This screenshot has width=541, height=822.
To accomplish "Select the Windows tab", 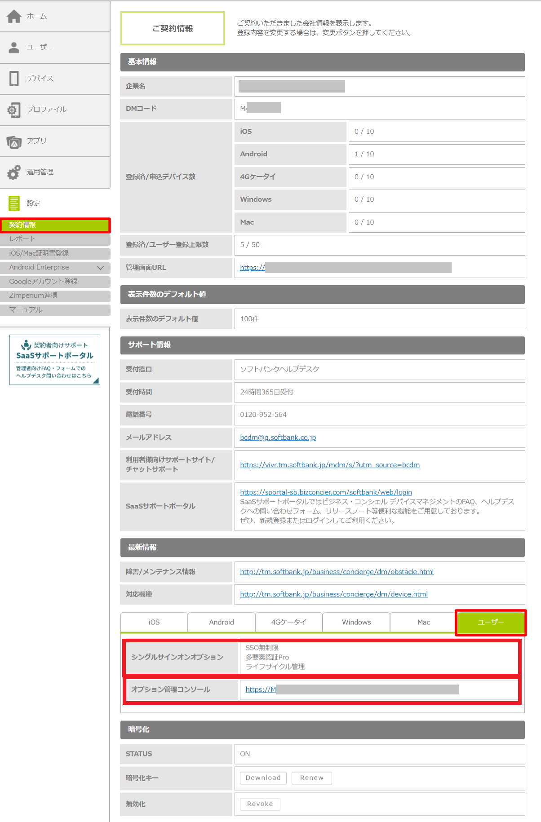I will pos(356,622).
